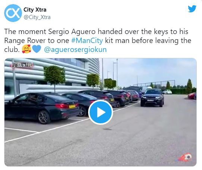Click the Futbol on Fire watermark
Image resolution: width=202 pixels, height=170 pixels.
[x=22, y=65]
